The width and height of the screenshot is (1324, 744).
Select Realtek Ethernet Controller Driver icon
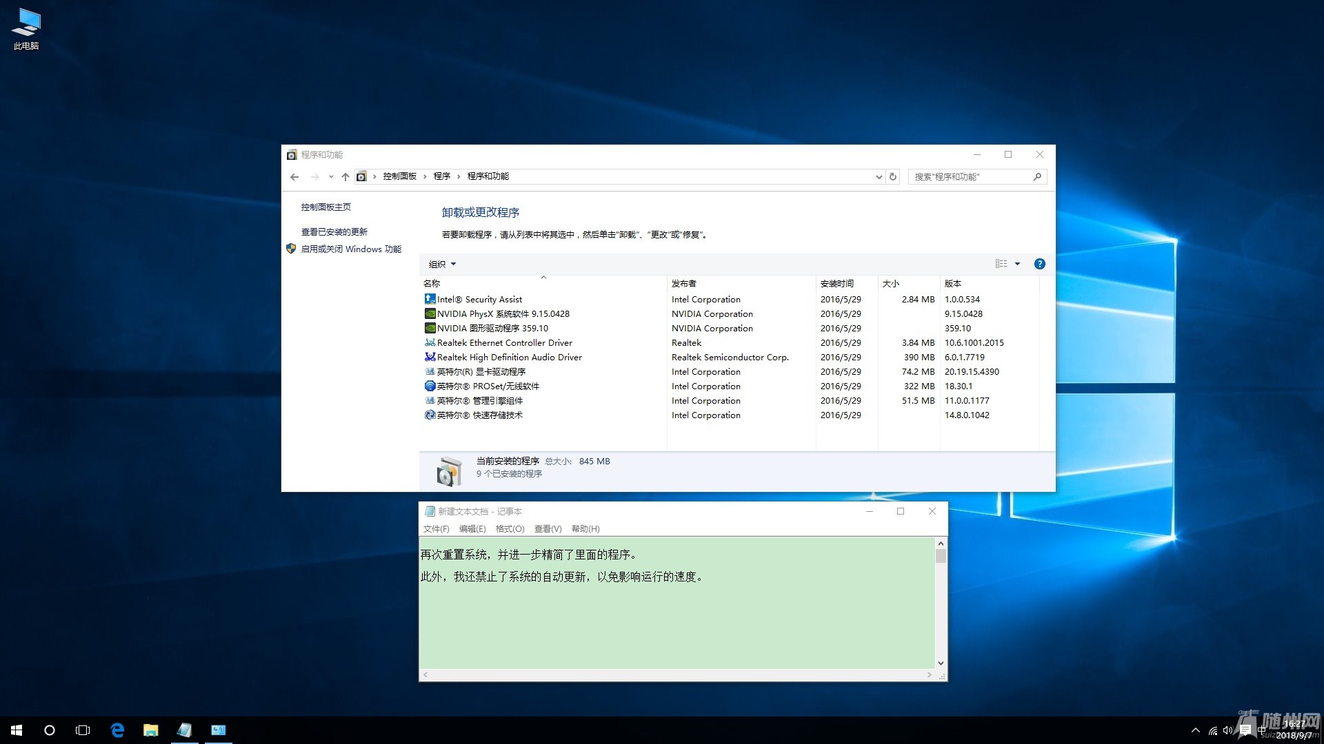coord(430,342)
